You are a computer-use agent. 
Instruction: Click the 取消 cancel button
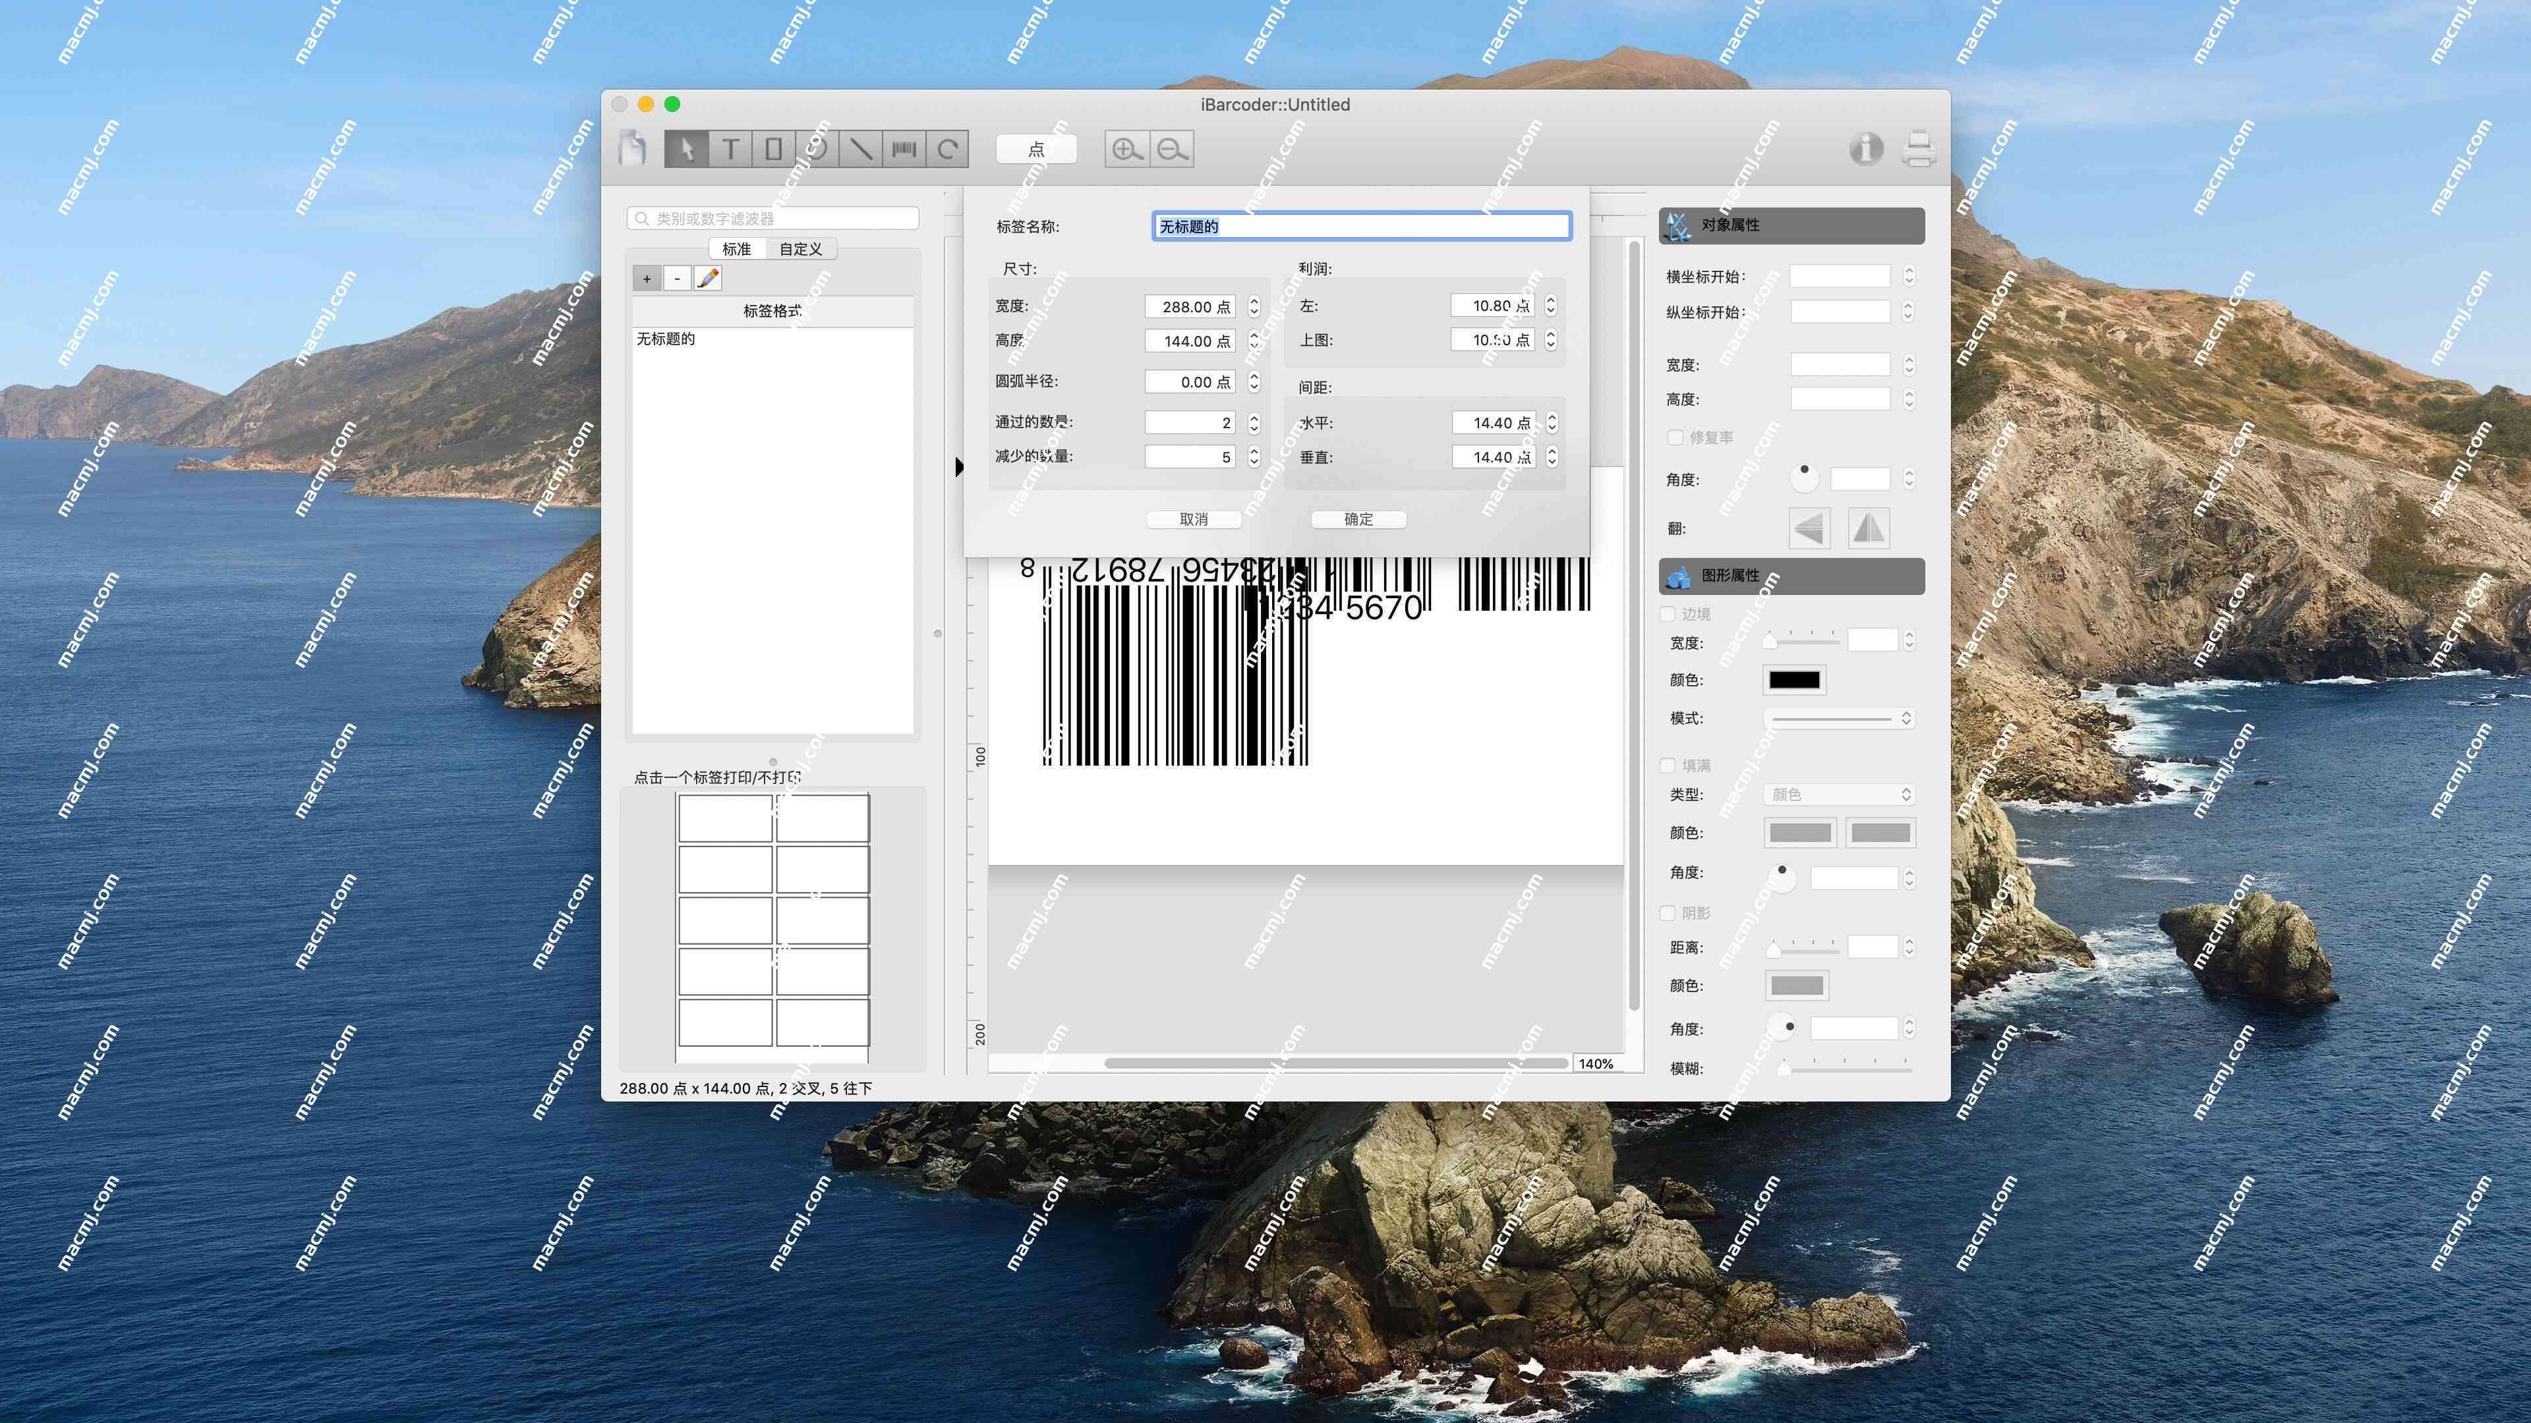pyautogui.click(x=1194, y=520)
